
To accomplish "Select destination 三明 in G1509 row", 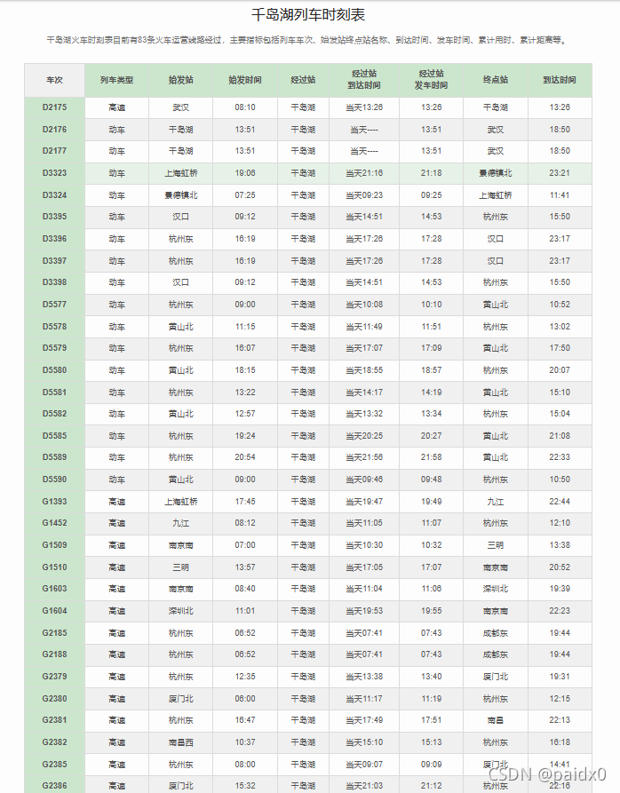I will (x=496, y=545).
